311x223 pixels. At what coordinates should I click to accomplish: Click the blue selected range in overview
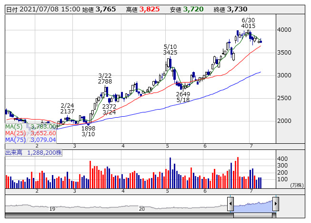pyautogui.click(x=253, y=206)
